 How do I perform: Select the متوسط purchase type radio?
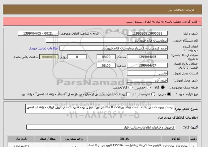(x=153, y=94)
